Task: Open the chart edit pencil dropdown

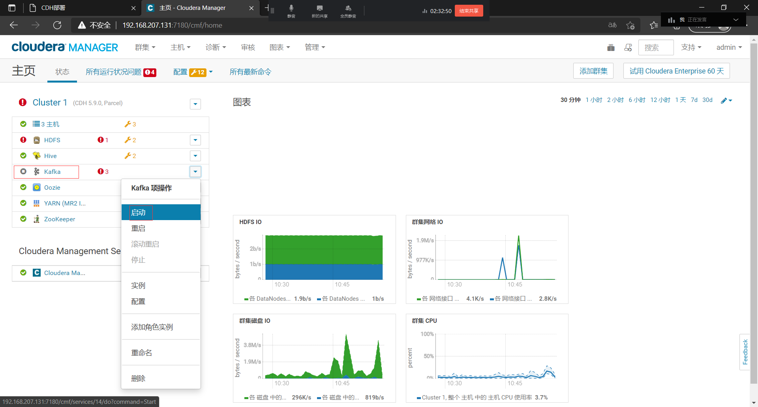Action: 726,100
